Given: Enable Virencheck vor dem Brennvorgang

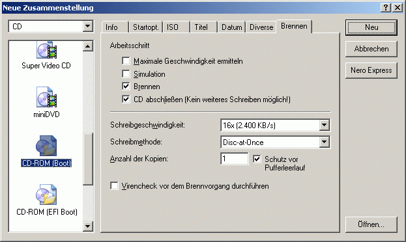Looking at the screenshot, I should click(x=114, y=186).
